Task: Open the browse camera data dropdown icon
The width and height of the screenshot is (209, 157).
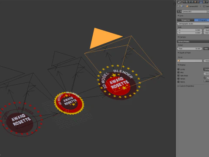Action: [x=179, y=11]
